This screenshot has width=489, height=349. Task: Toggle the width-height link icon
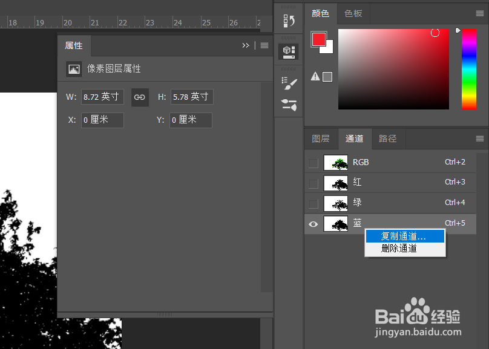pos(139,97)
